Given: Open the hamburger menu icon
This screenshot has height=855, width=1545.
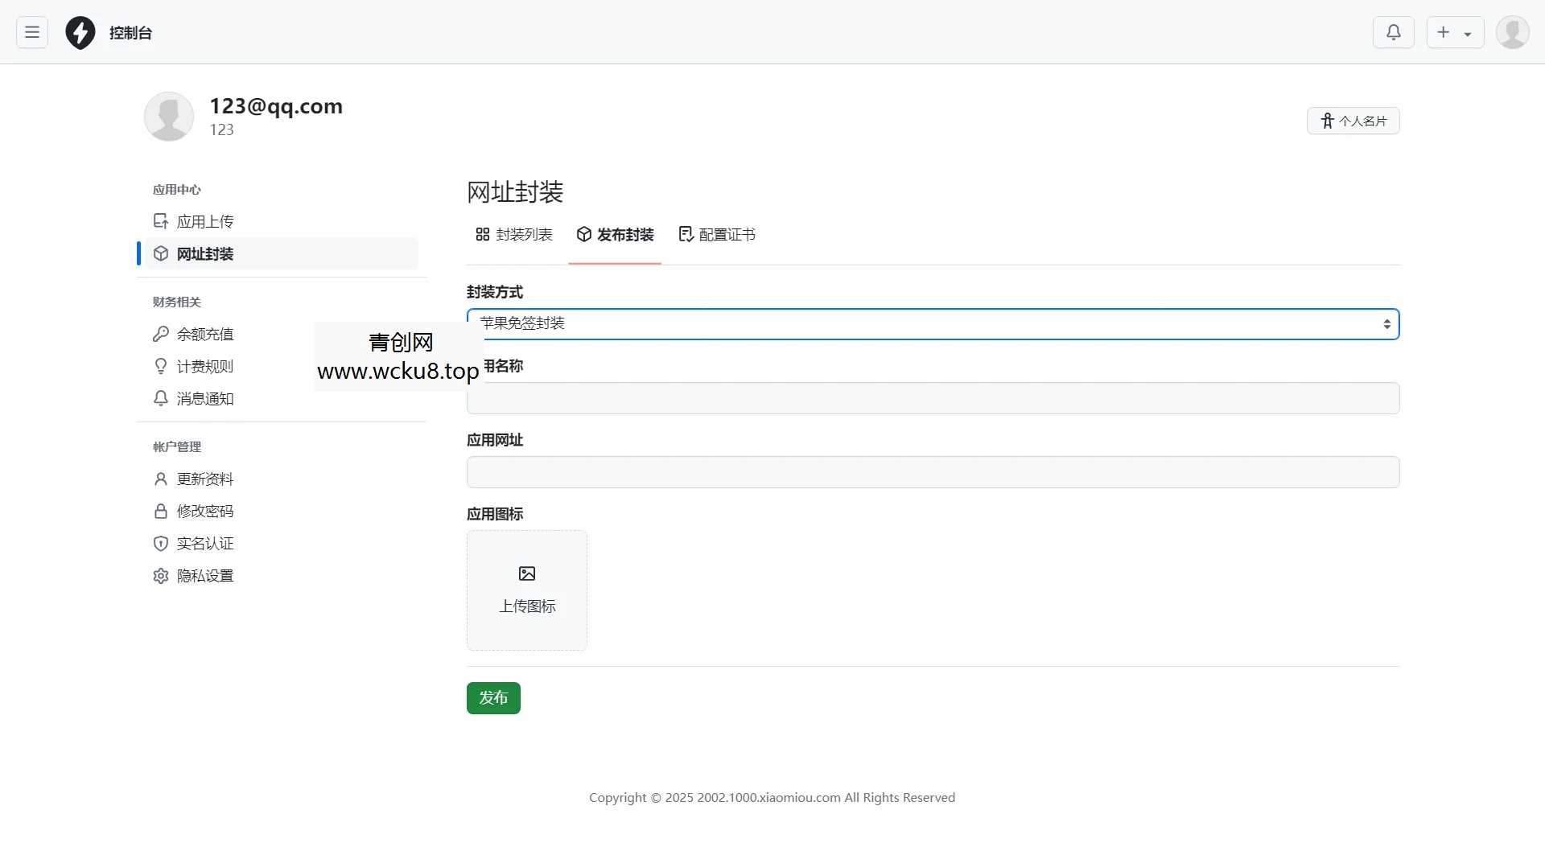Looking at the screenshot, I should pos(31,32).
